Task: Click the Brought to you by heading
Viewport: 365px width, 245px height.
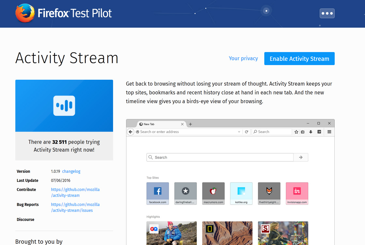Action: pos(39,241)
